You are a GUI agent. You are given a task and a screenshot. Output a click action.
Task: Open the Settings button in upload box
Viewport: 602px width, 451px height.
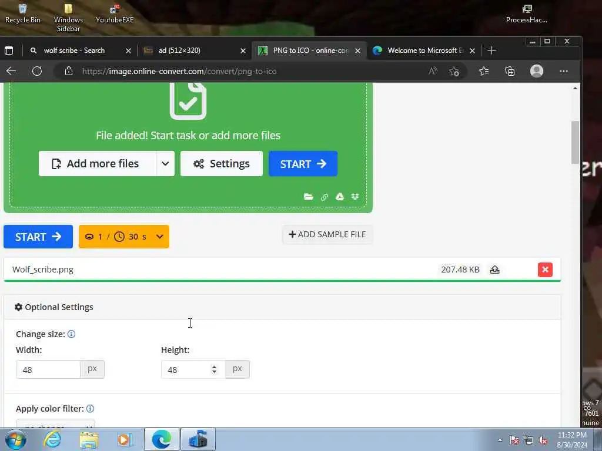pos(222,164)
